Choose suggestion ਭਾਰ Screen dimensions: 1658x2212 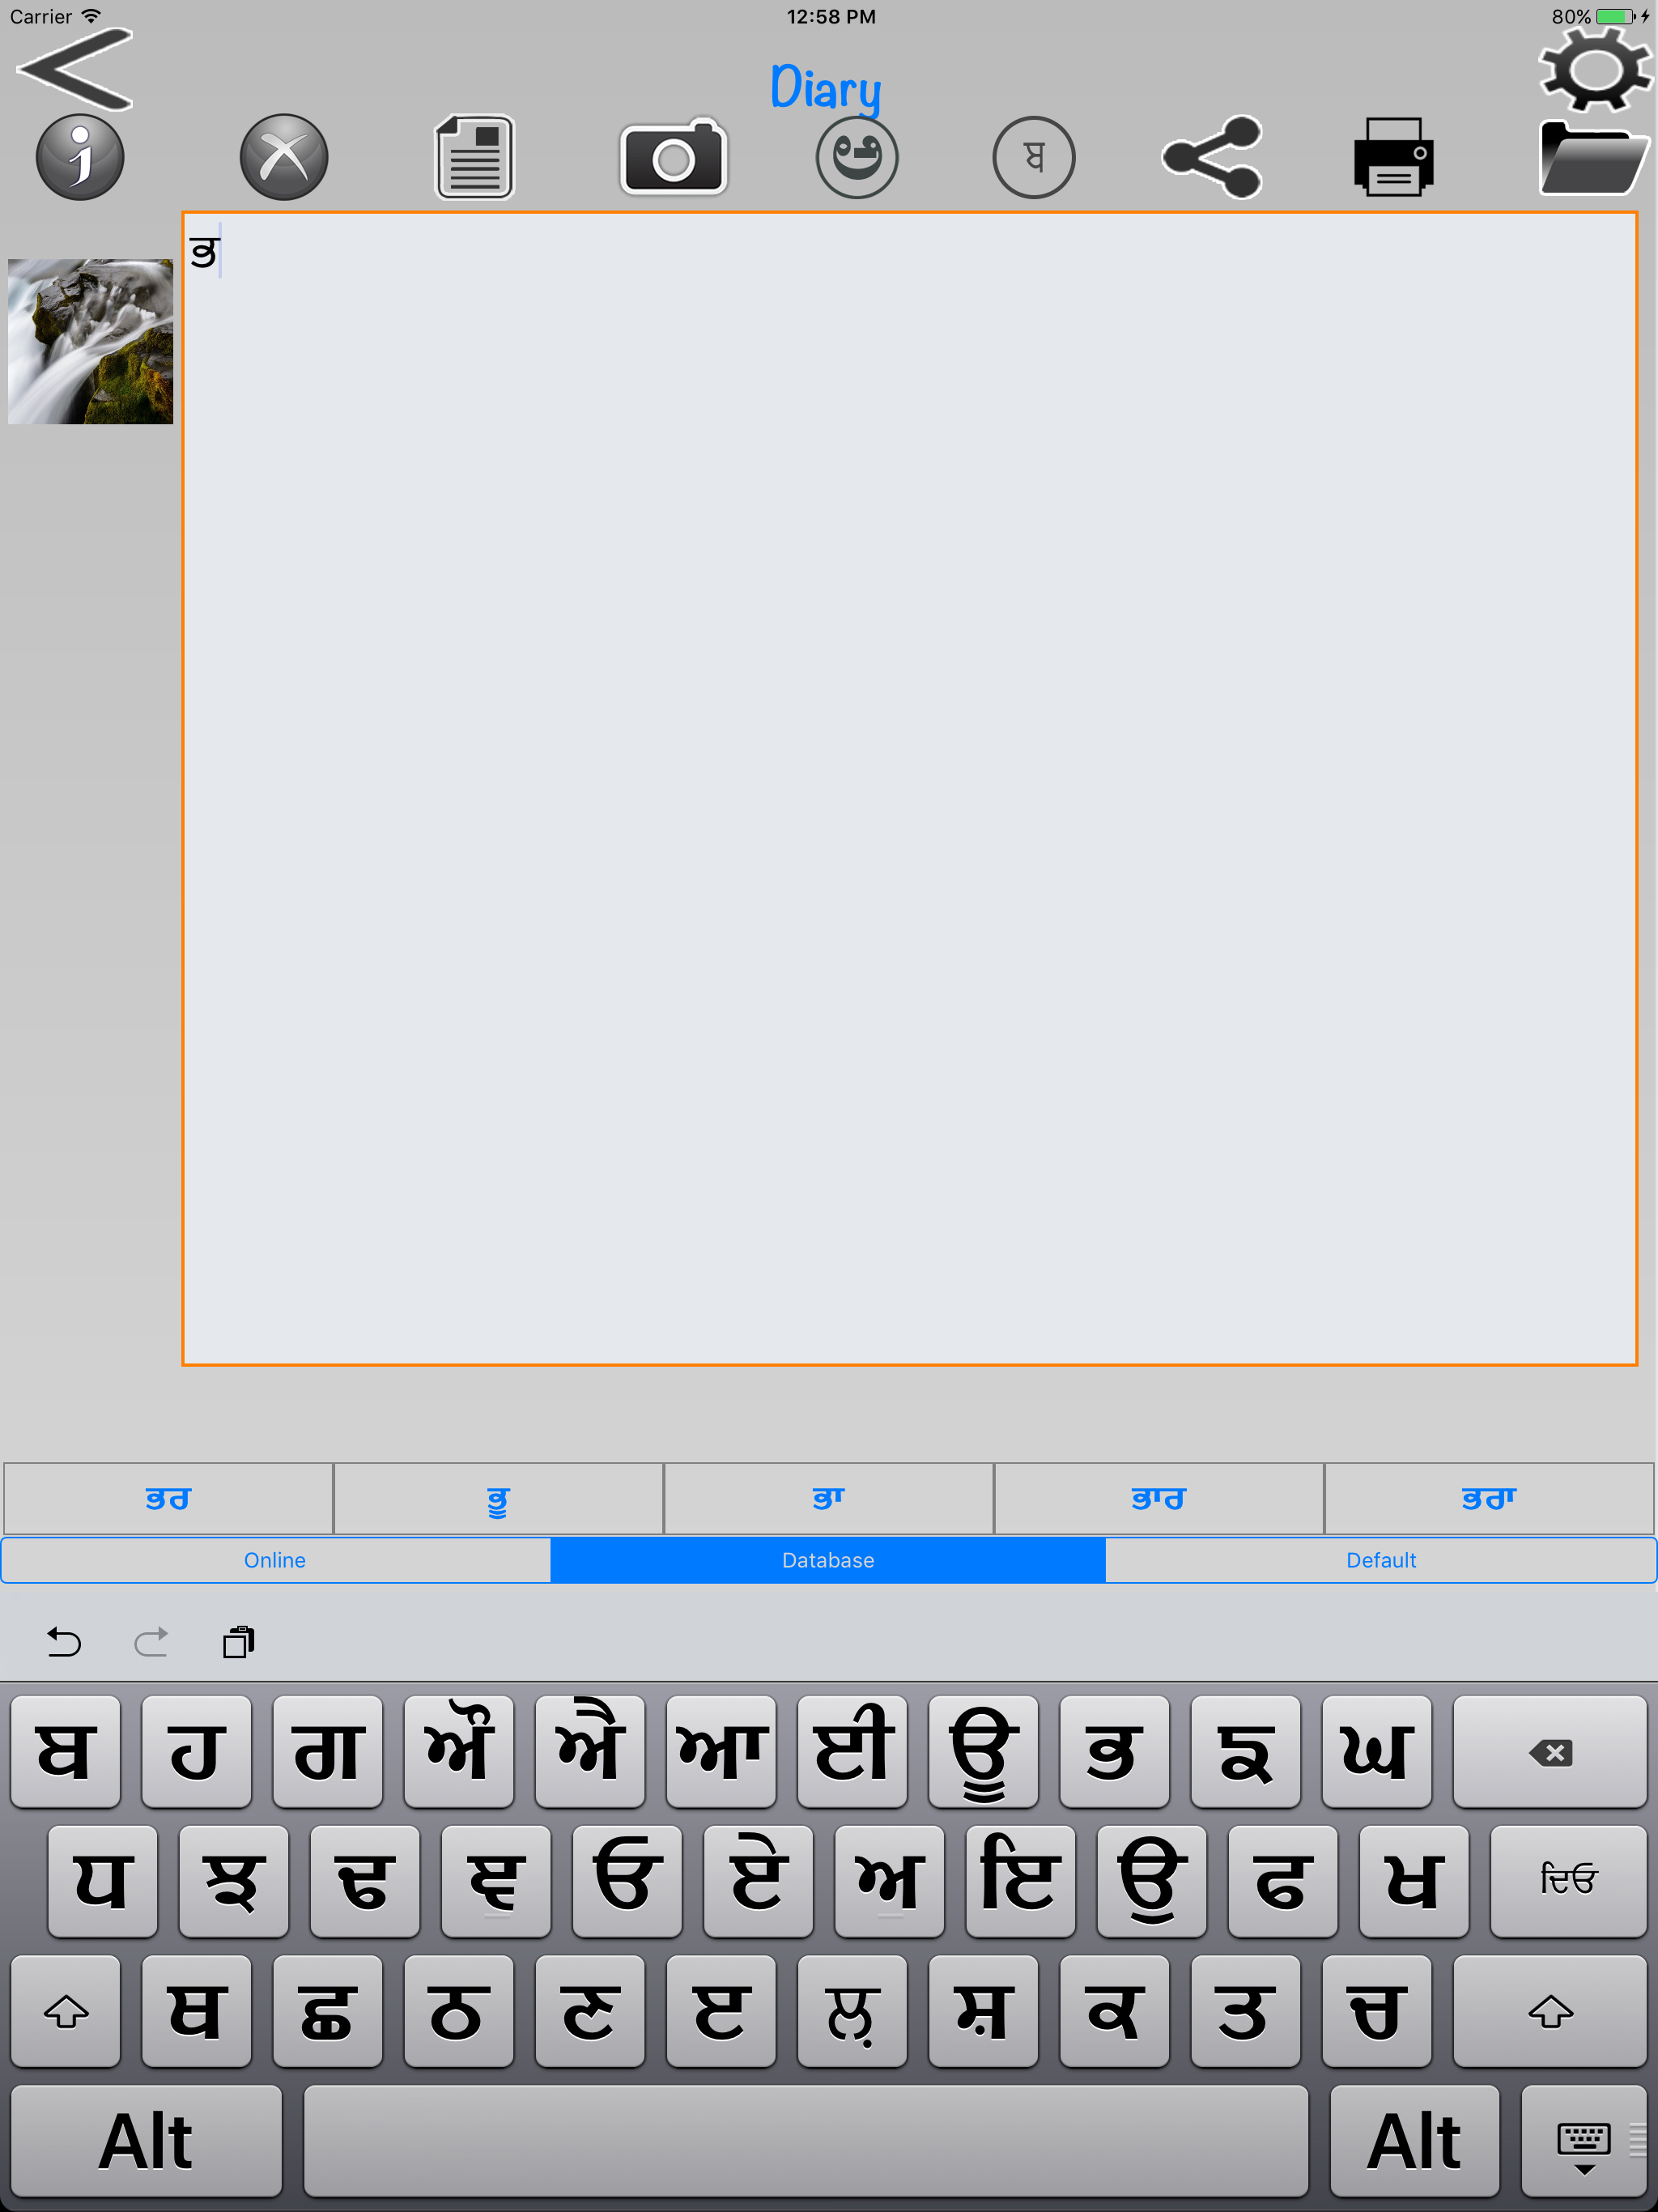tap(1158, 1498)
